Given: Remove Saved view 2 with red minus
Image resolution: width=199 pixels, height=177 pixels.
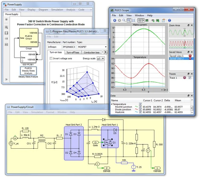Looking at the screenshot, I should [190, 59].
